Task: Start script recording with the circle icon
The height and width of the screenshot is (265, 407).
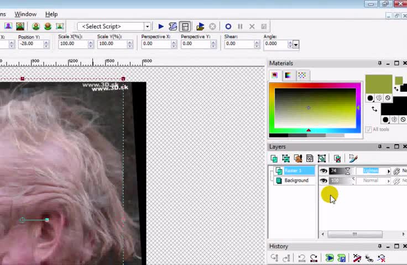Action: [228, 26]
